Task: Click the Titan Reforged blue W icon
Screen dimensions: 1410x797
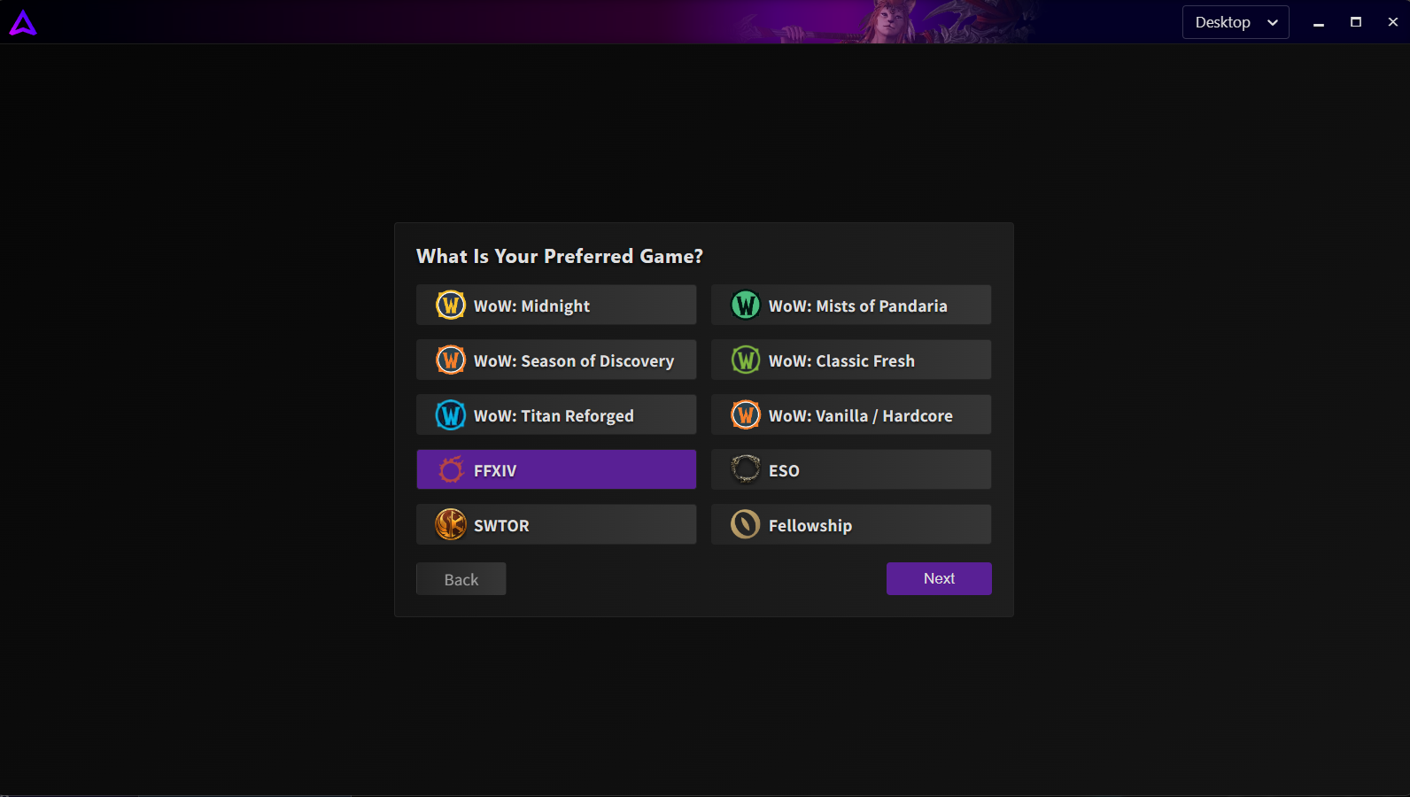Action: point(451,415)
